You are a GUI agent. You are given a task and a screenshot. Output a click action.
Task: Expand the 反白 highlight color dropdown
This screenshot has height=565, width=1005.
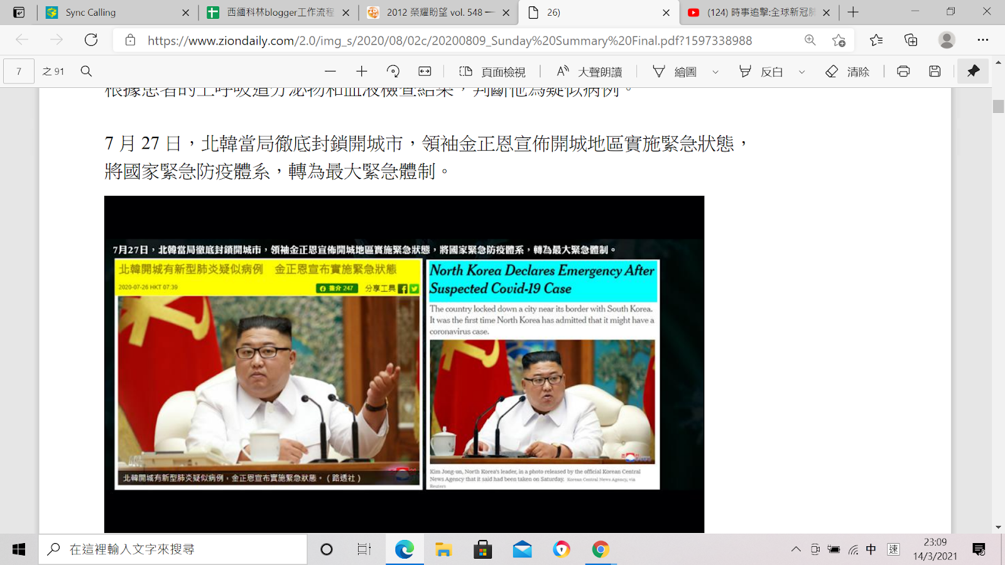coord(801,72)
